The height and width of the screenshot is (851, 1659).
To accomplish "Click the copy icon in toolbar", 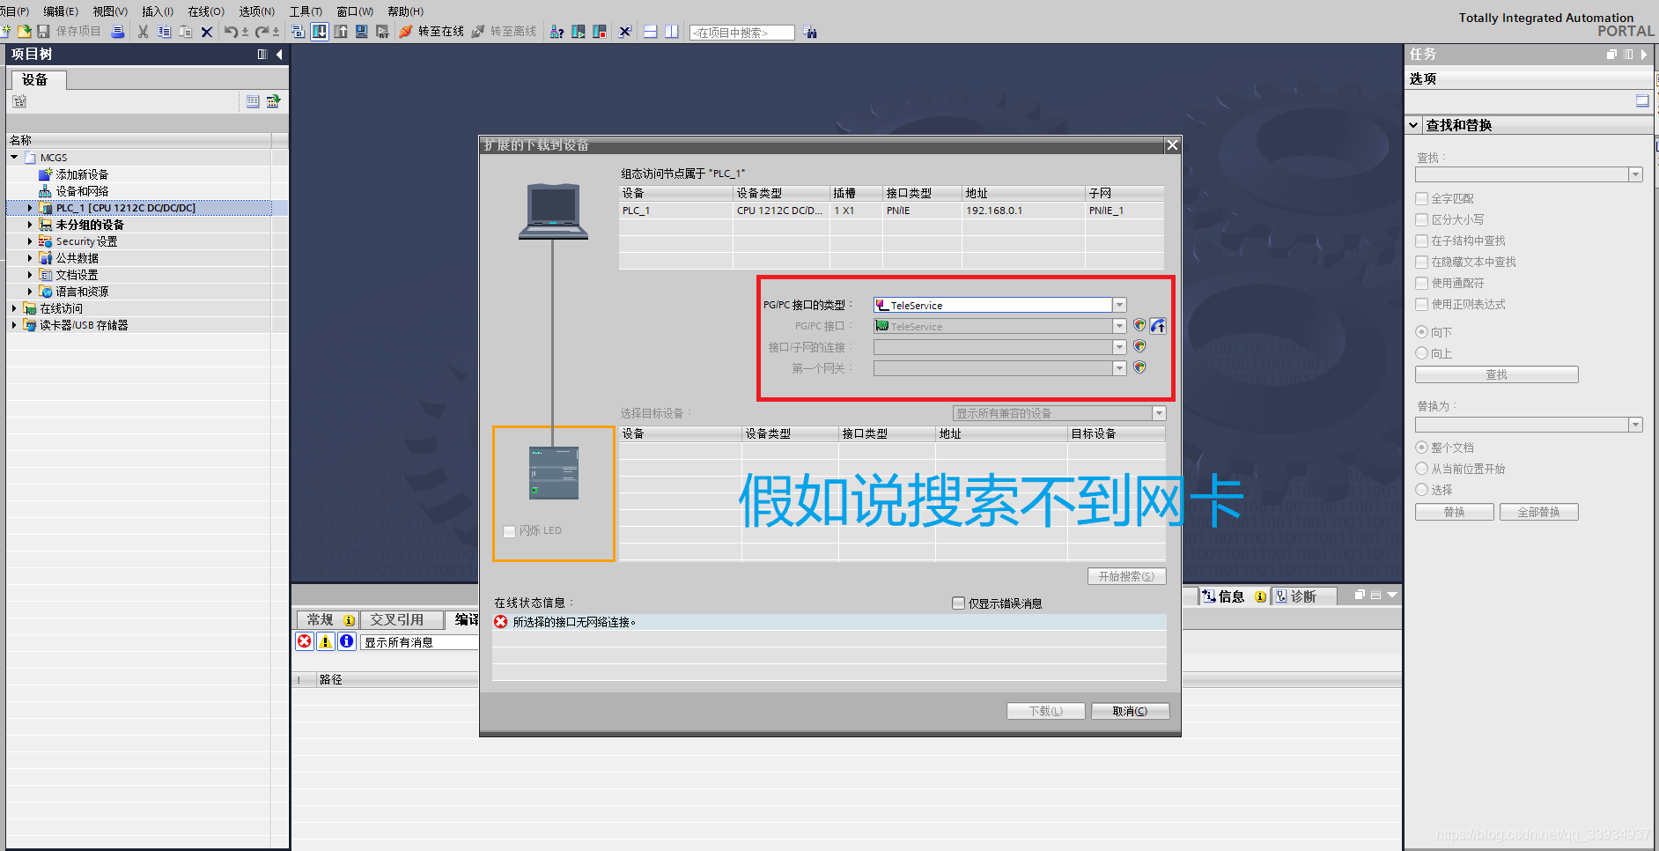I will coord(165,32).
